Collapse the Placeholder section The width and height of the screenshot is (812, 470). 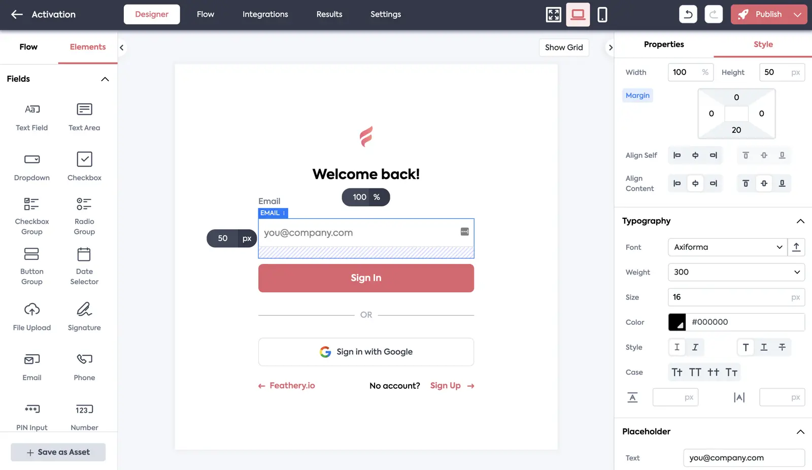(x=800, y=432)
